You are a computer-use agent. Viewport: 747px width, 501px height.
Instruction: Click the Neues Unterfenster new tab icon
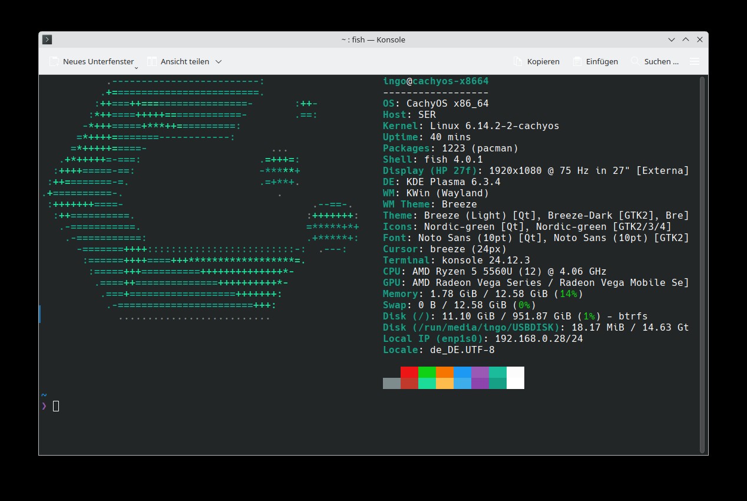point(54,61)
